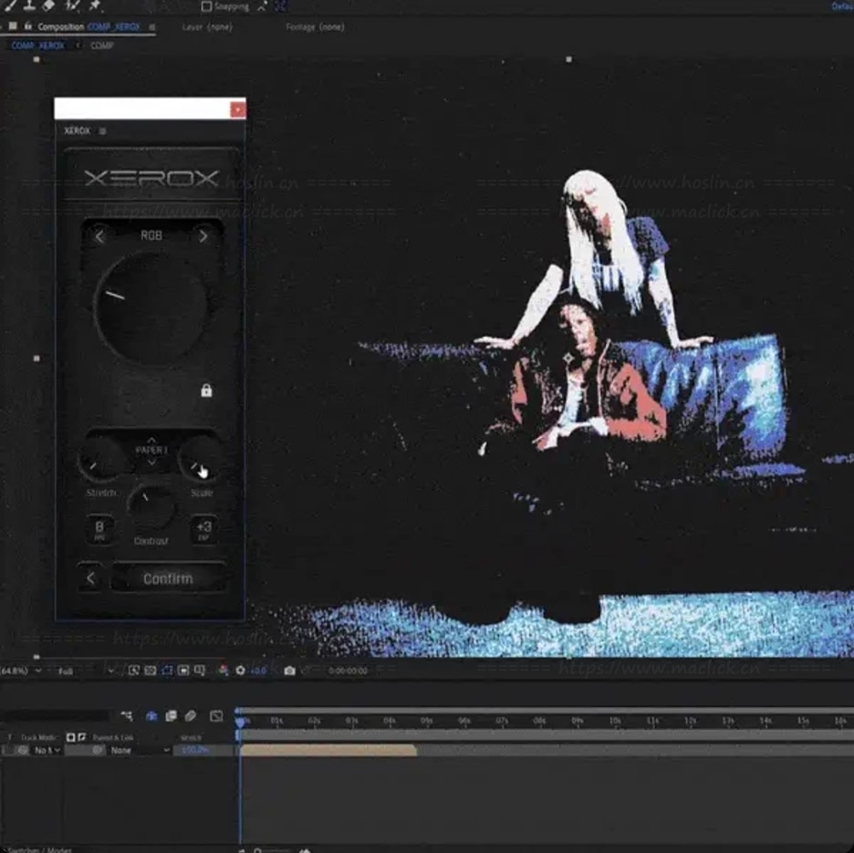Click the XEROX logo header
854x853 pixels.
pyautogui.click(x=152, y=178)
